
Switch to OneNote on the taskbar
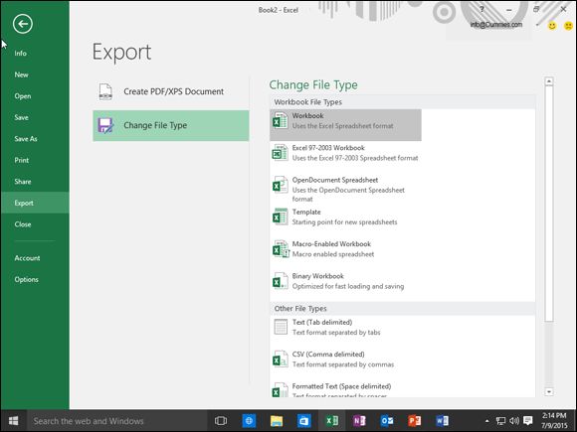tap(359, 421)
